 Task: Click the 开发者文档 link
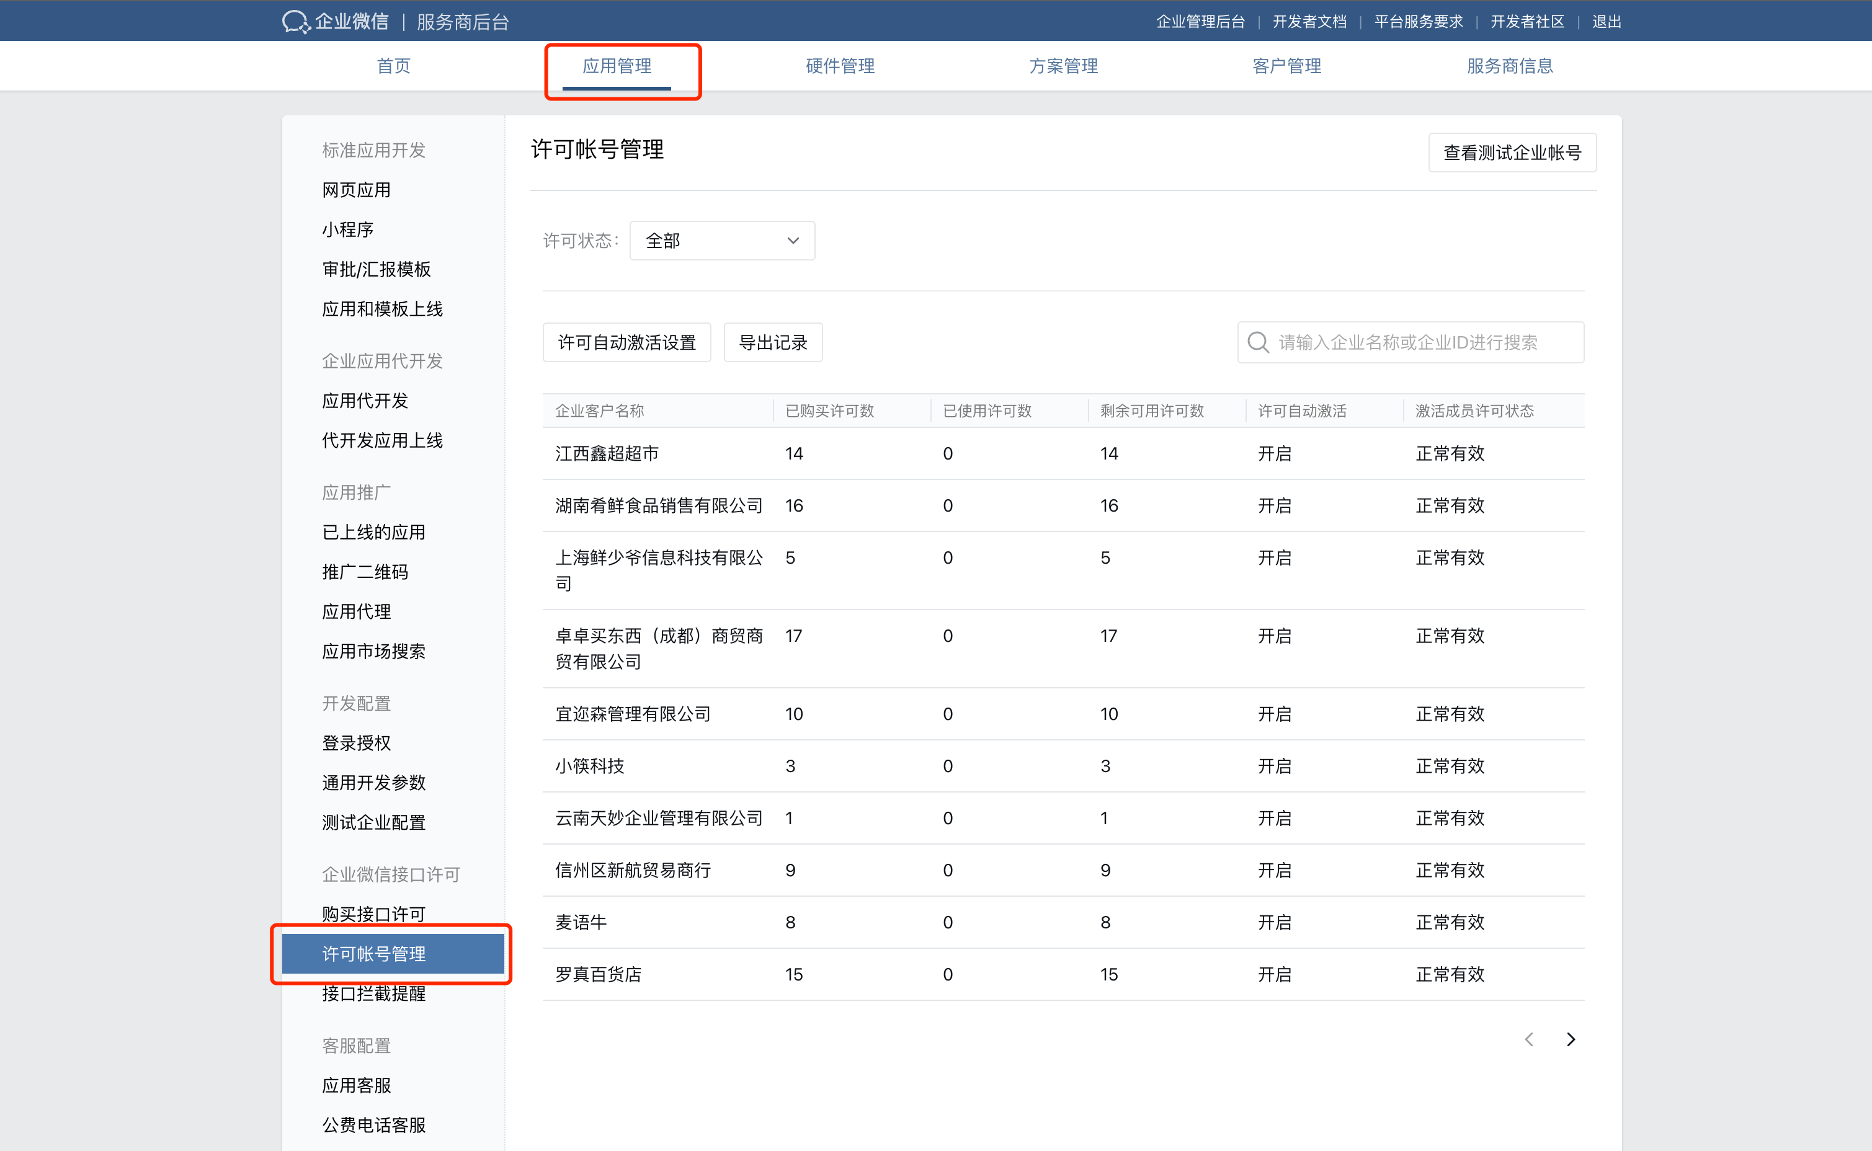[x=1309, y=21]
